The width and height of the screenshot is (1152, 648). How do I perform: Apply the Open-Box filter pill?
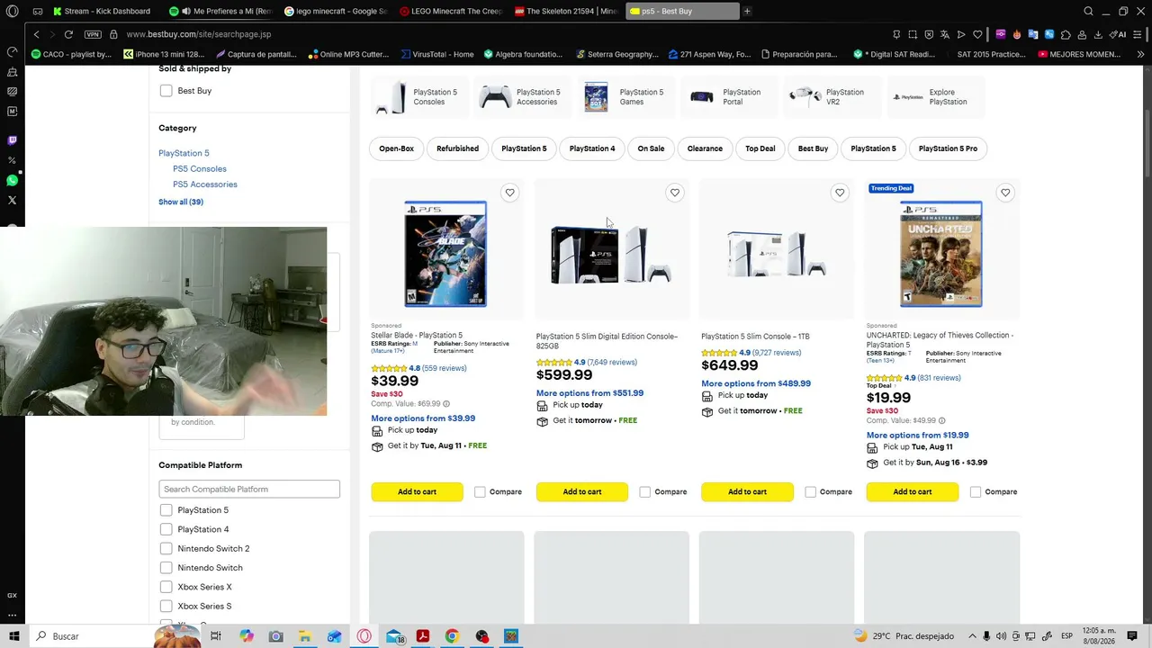(x=396, y=148)
